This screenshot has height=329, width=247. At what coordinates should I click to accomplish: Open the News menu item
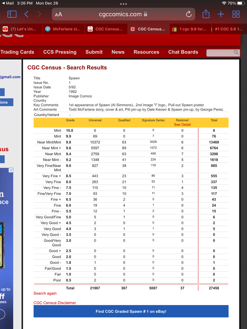118,52
